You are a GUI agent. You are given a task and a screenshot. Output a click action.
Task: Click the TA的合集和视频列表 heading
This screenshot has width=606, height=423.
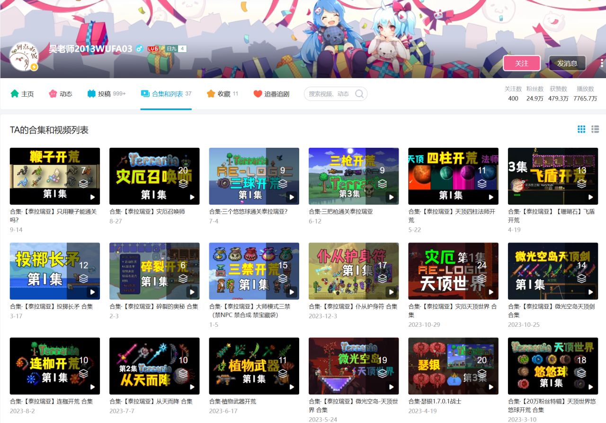pos(49,130)
